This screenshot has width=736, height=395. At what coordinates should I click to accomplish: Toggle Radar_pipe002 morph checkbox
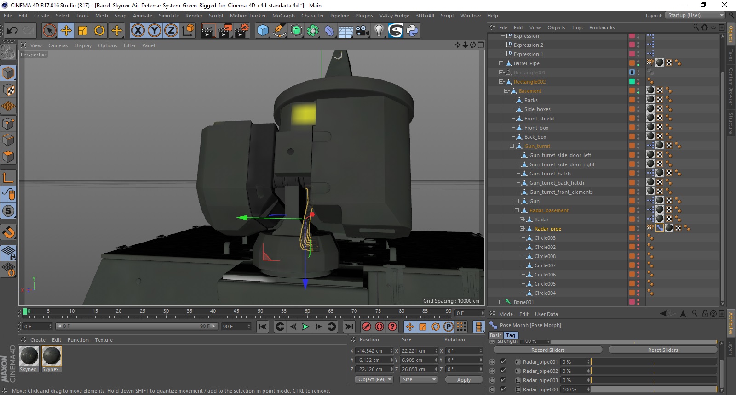[503, 371]
